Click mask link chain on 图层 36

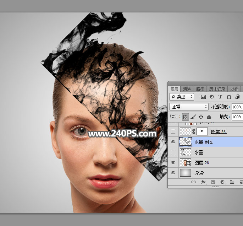[x=194, y=131]
